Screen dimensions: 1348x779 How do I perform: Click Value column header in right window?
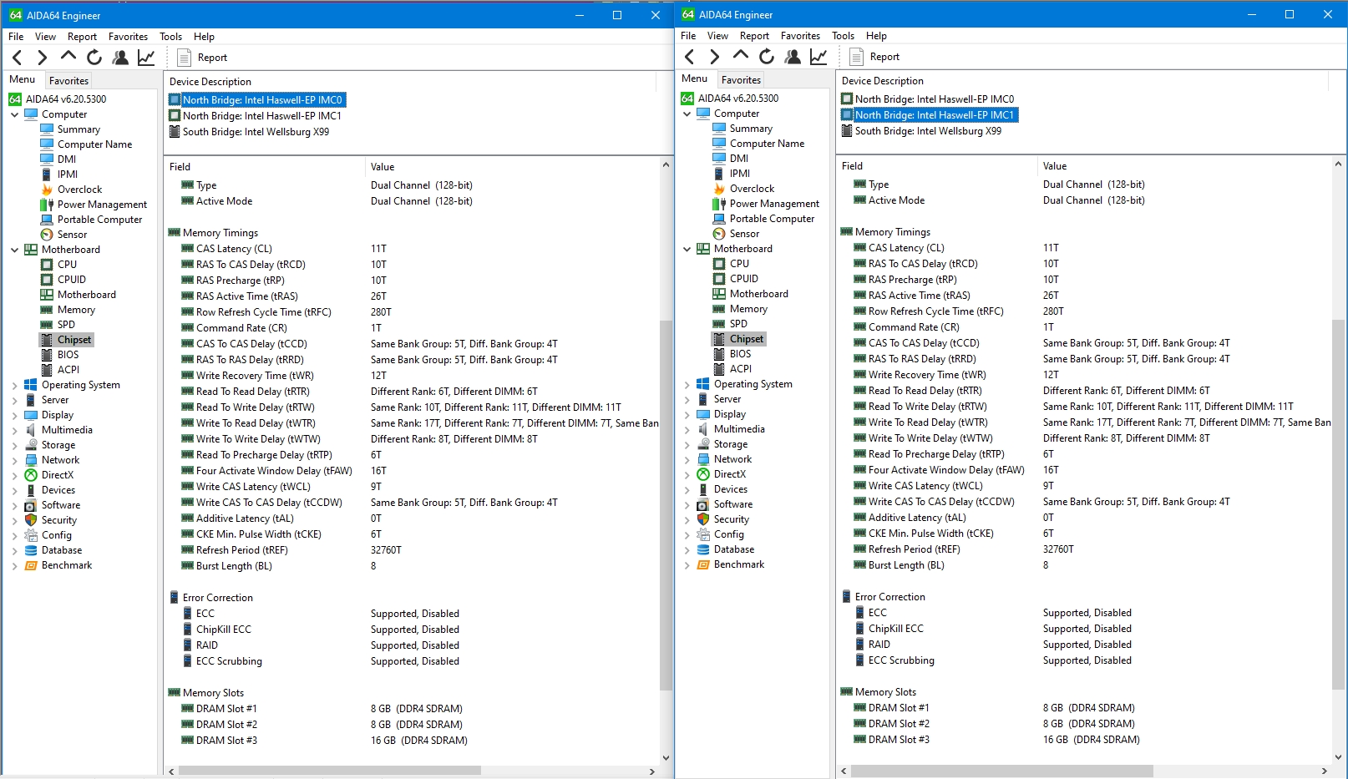pos(1184,166)
